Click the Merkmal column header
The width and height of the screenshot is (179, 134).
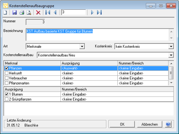tap(32, 63)
